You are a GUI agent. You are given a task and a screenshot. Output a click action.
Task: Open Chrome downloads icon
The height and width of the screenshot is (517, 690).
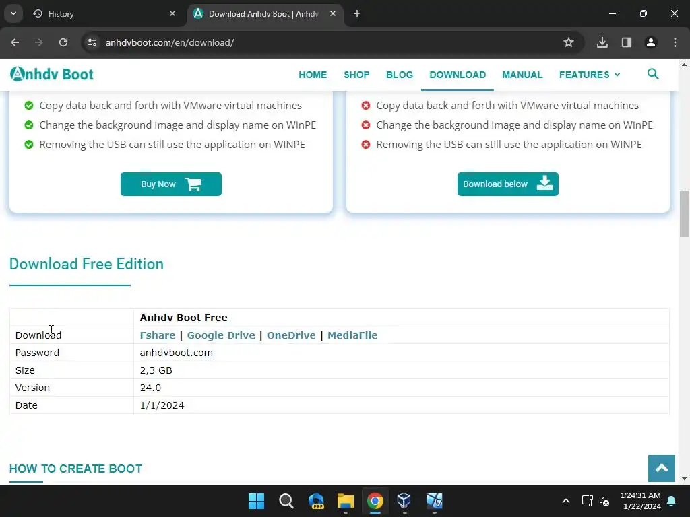point(602,42)
